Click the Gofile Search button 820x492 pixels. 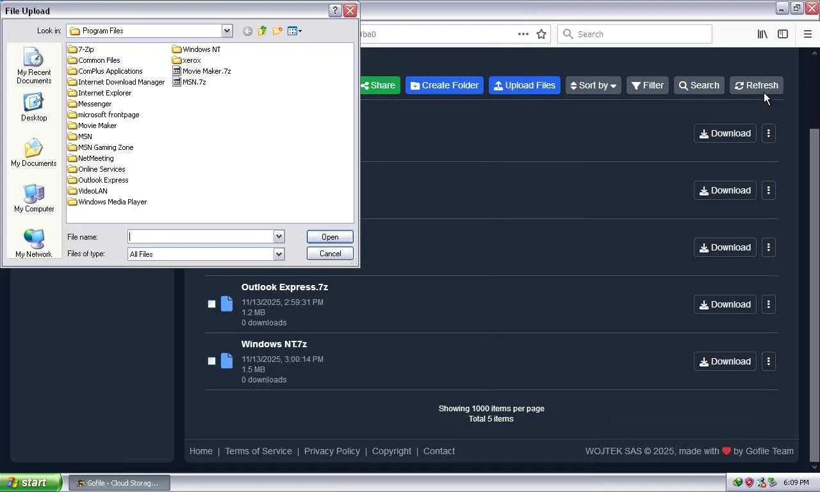pyautogui.click(x=699, y=85)
